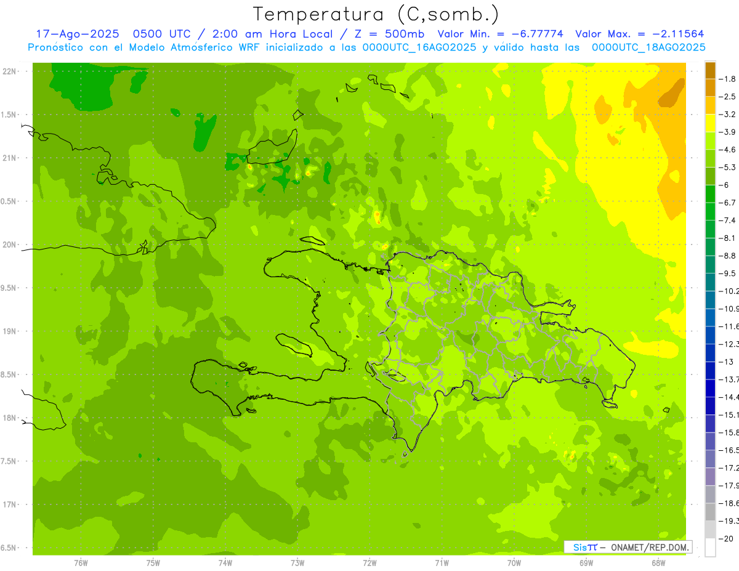Click the '71W' longitude label
This screenshot has width=739, height=571.
point(442,563)
